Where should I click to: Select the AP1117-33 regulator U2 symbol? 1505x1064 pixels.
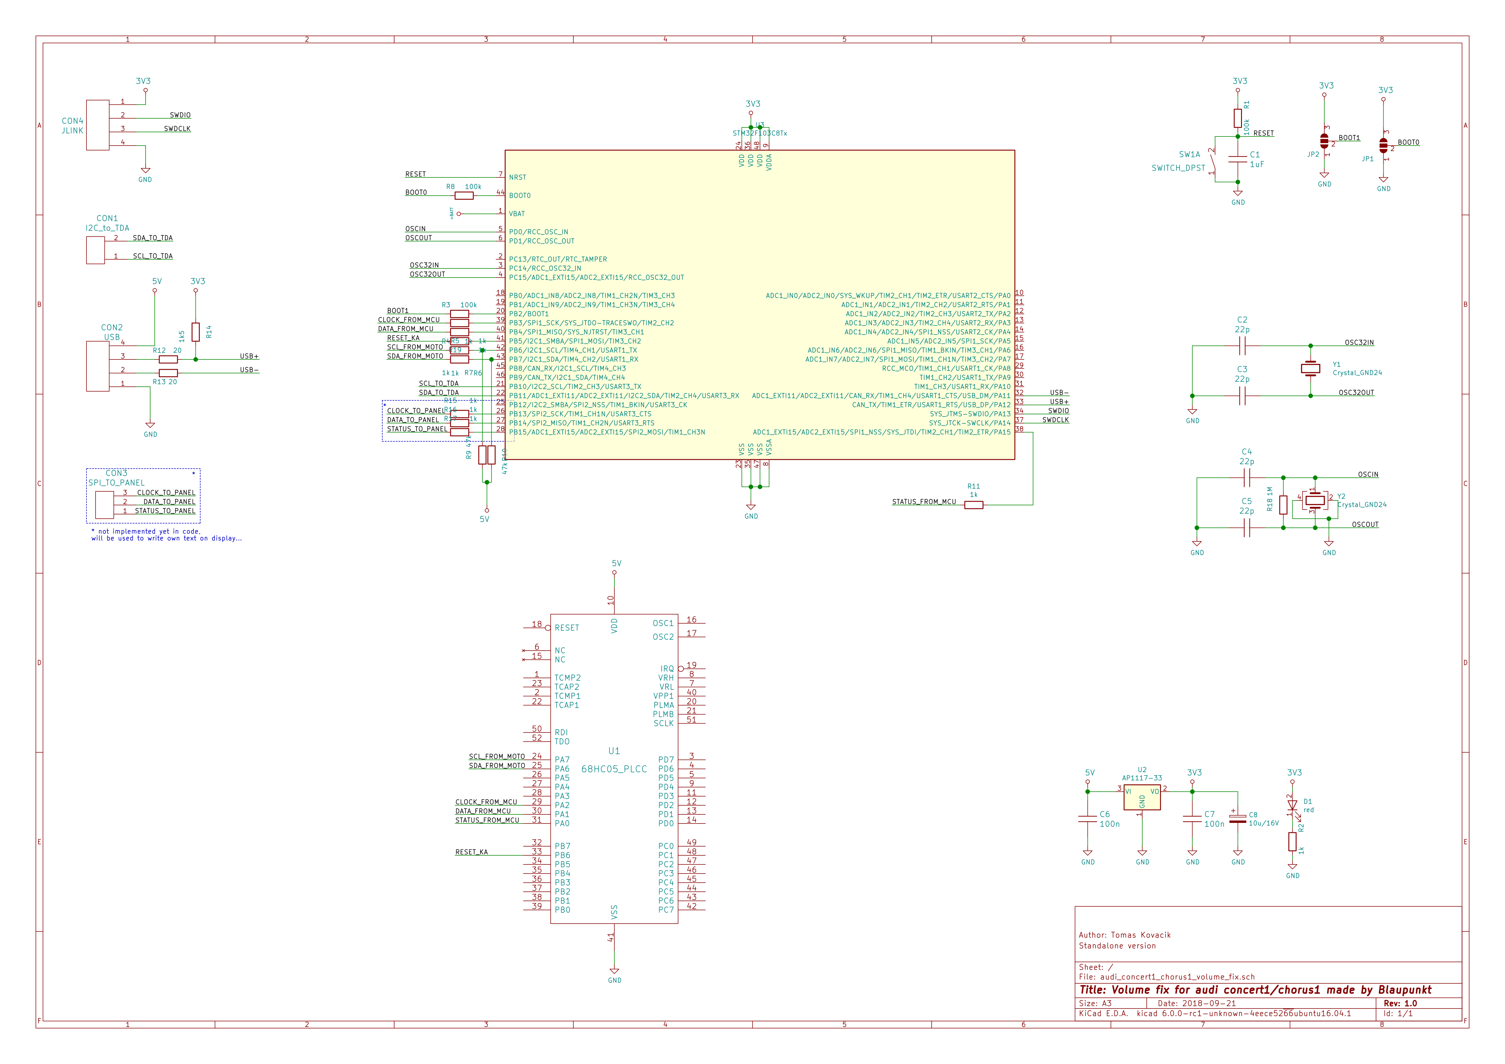tap(1142, 797)
